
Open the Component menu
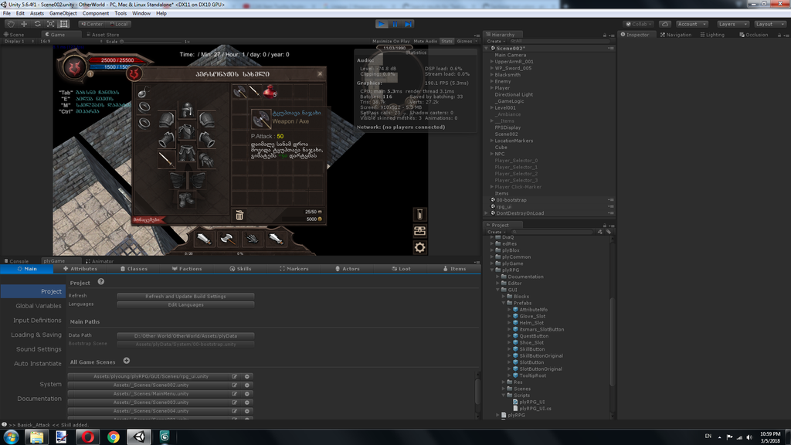[95, 13]
